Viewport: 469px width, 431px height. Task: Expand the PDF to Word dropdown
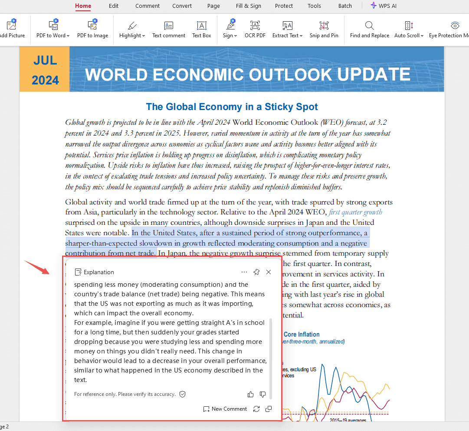tap(68, 36)
